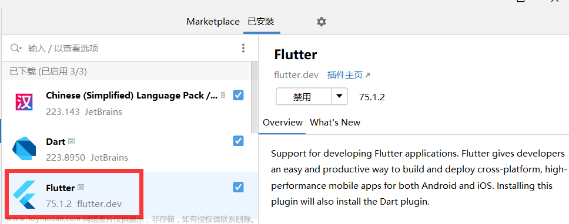The height and width of the screenshot is (224, 569).
Task: Open the What's New tab
Action: (335, 123)
